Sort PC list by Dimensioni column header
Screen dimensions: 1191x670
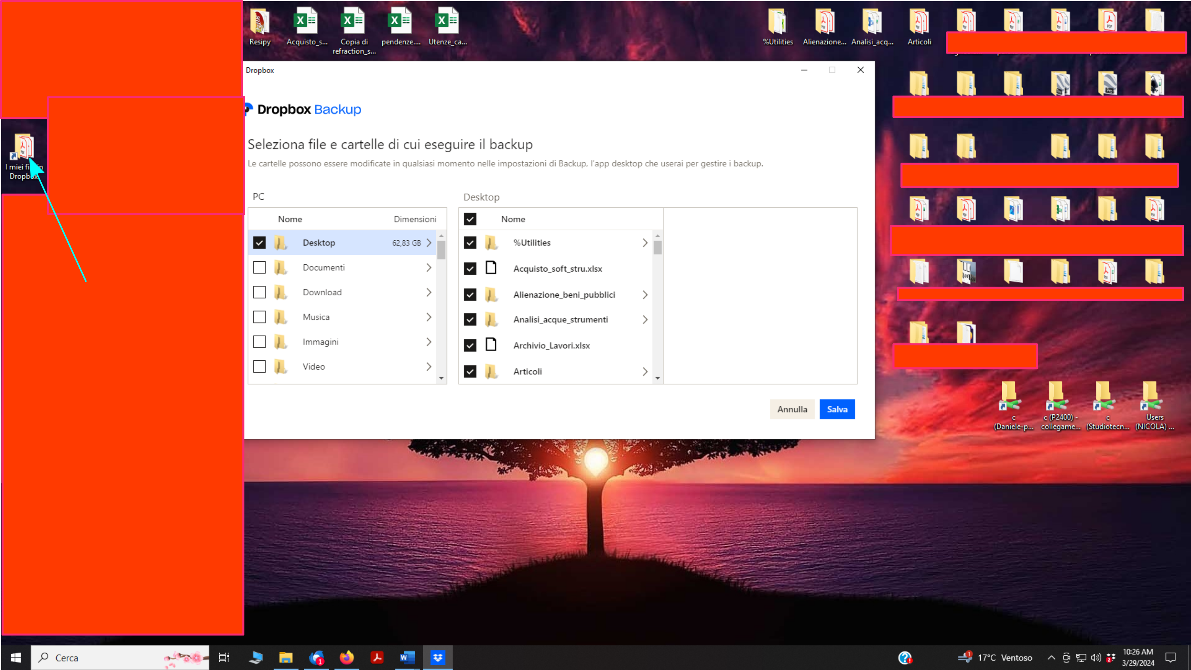point(415,219)
